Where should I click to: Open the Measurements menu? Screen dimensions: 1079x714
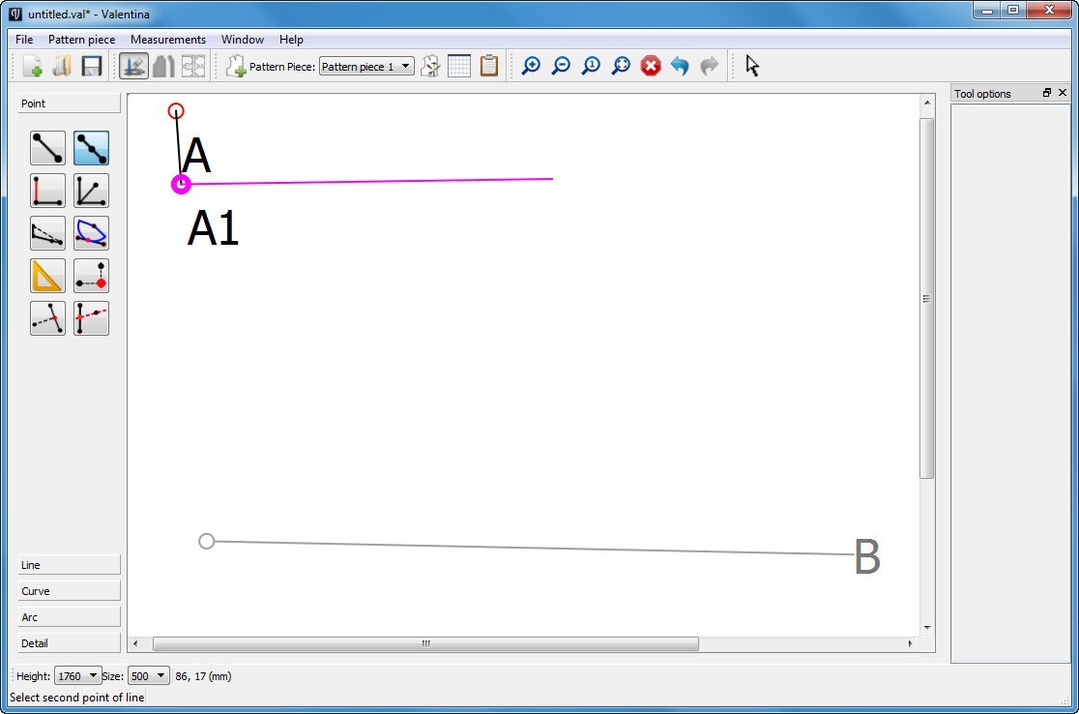coord(168,40)
